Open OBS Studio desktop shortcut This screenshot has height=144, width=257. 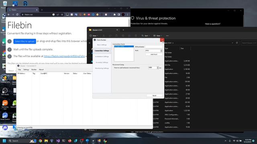click(5, 92)
